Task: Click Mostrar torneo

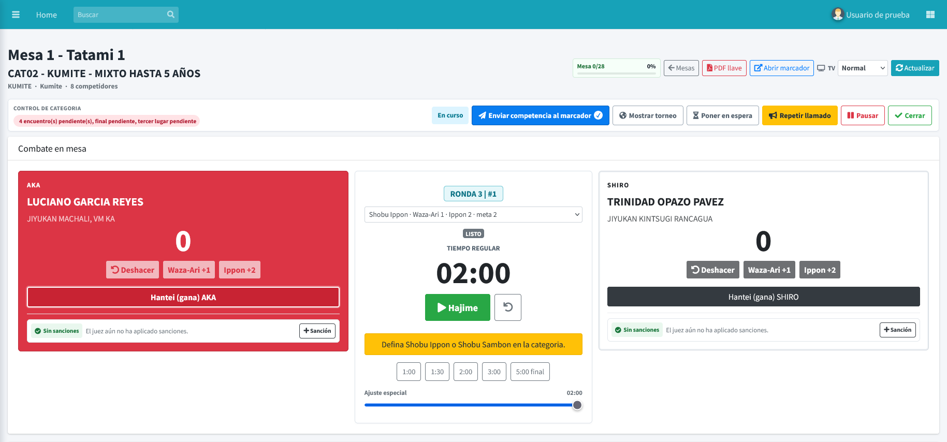Action: coord(648,115)
